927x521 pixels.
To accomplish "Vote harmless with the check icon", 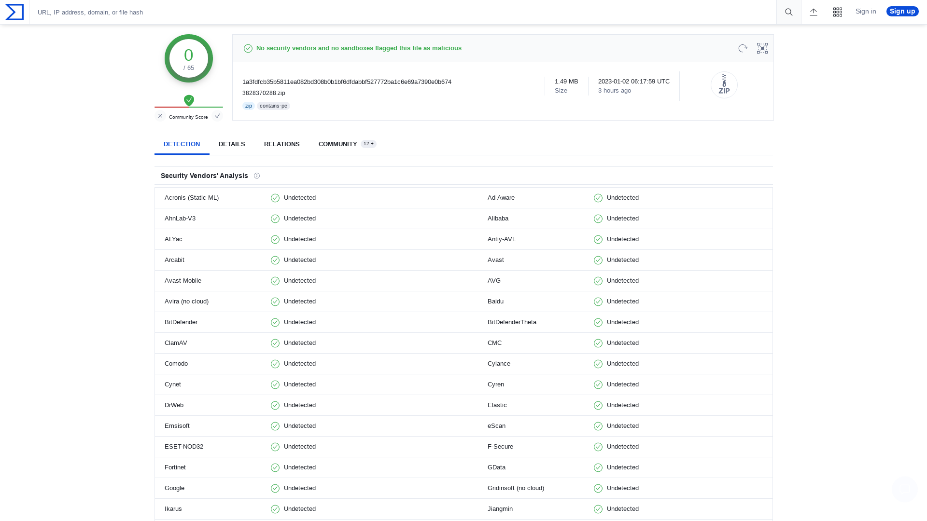I will click(x=217, y=116).
